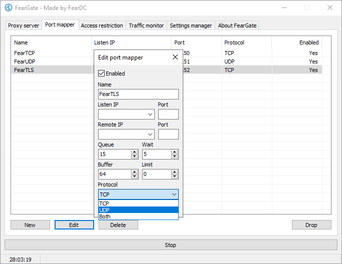Sort by the Port column header

[196, 42]
